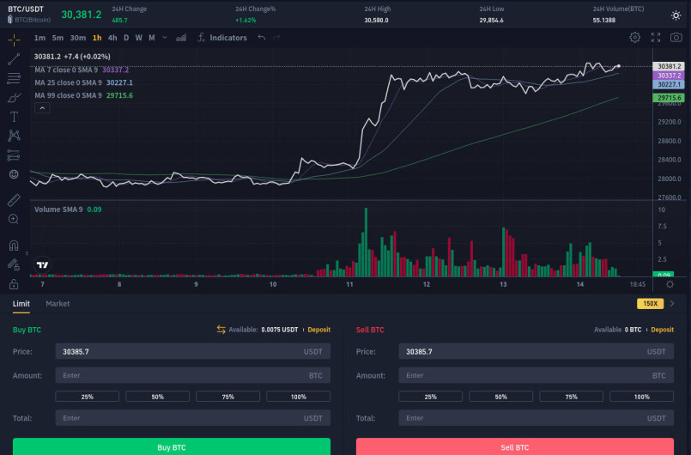Select 75% of BTC for selling
Image resolution: width=691 pixels, height=455 pixels.
click(571, 397)
